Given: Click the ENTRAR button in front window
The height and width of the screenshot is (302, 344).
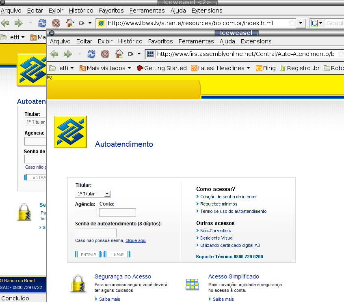Looking at the screenshot, I should pos(88,255).
